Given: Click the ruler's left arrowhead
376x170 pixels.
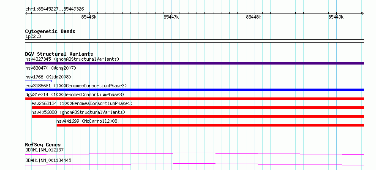Looking at the screenshot, I should [26, 13].
